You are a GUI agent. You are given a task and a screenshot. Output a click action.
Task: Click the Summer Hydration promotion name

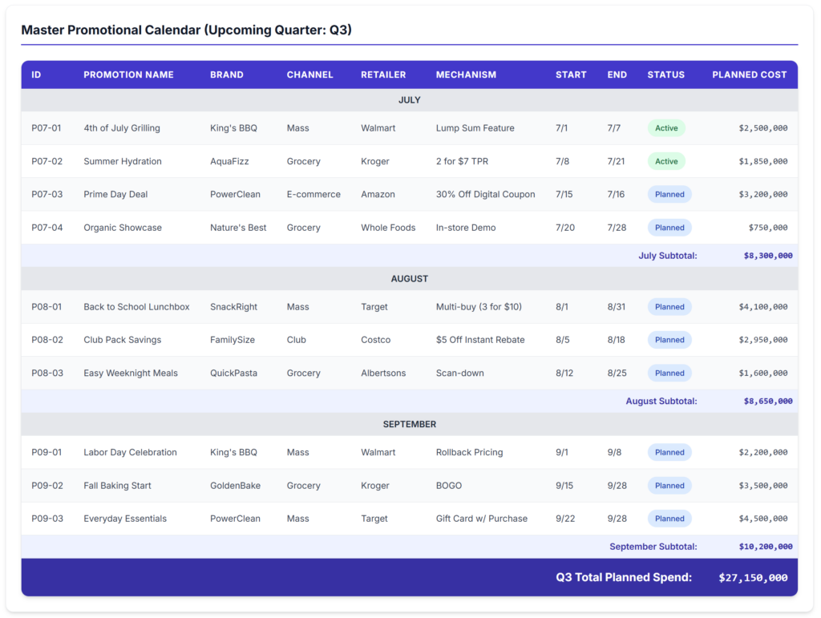(123, 161)
